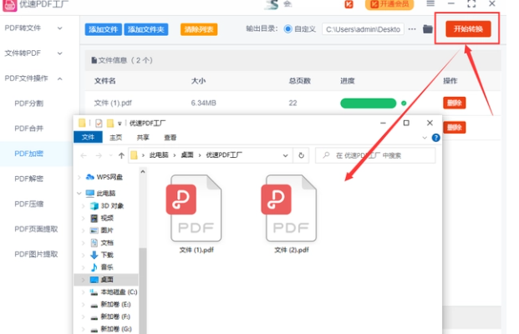Screen dimensions: 519x334
Task: Open address bar history dropdown
Action: 285,155
